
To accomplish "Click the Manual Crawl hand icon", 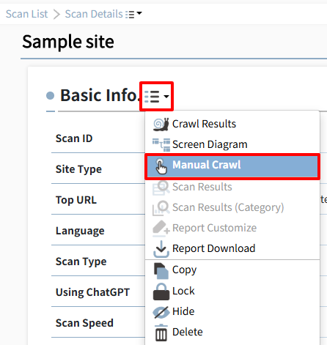I will tap(161, 166).
